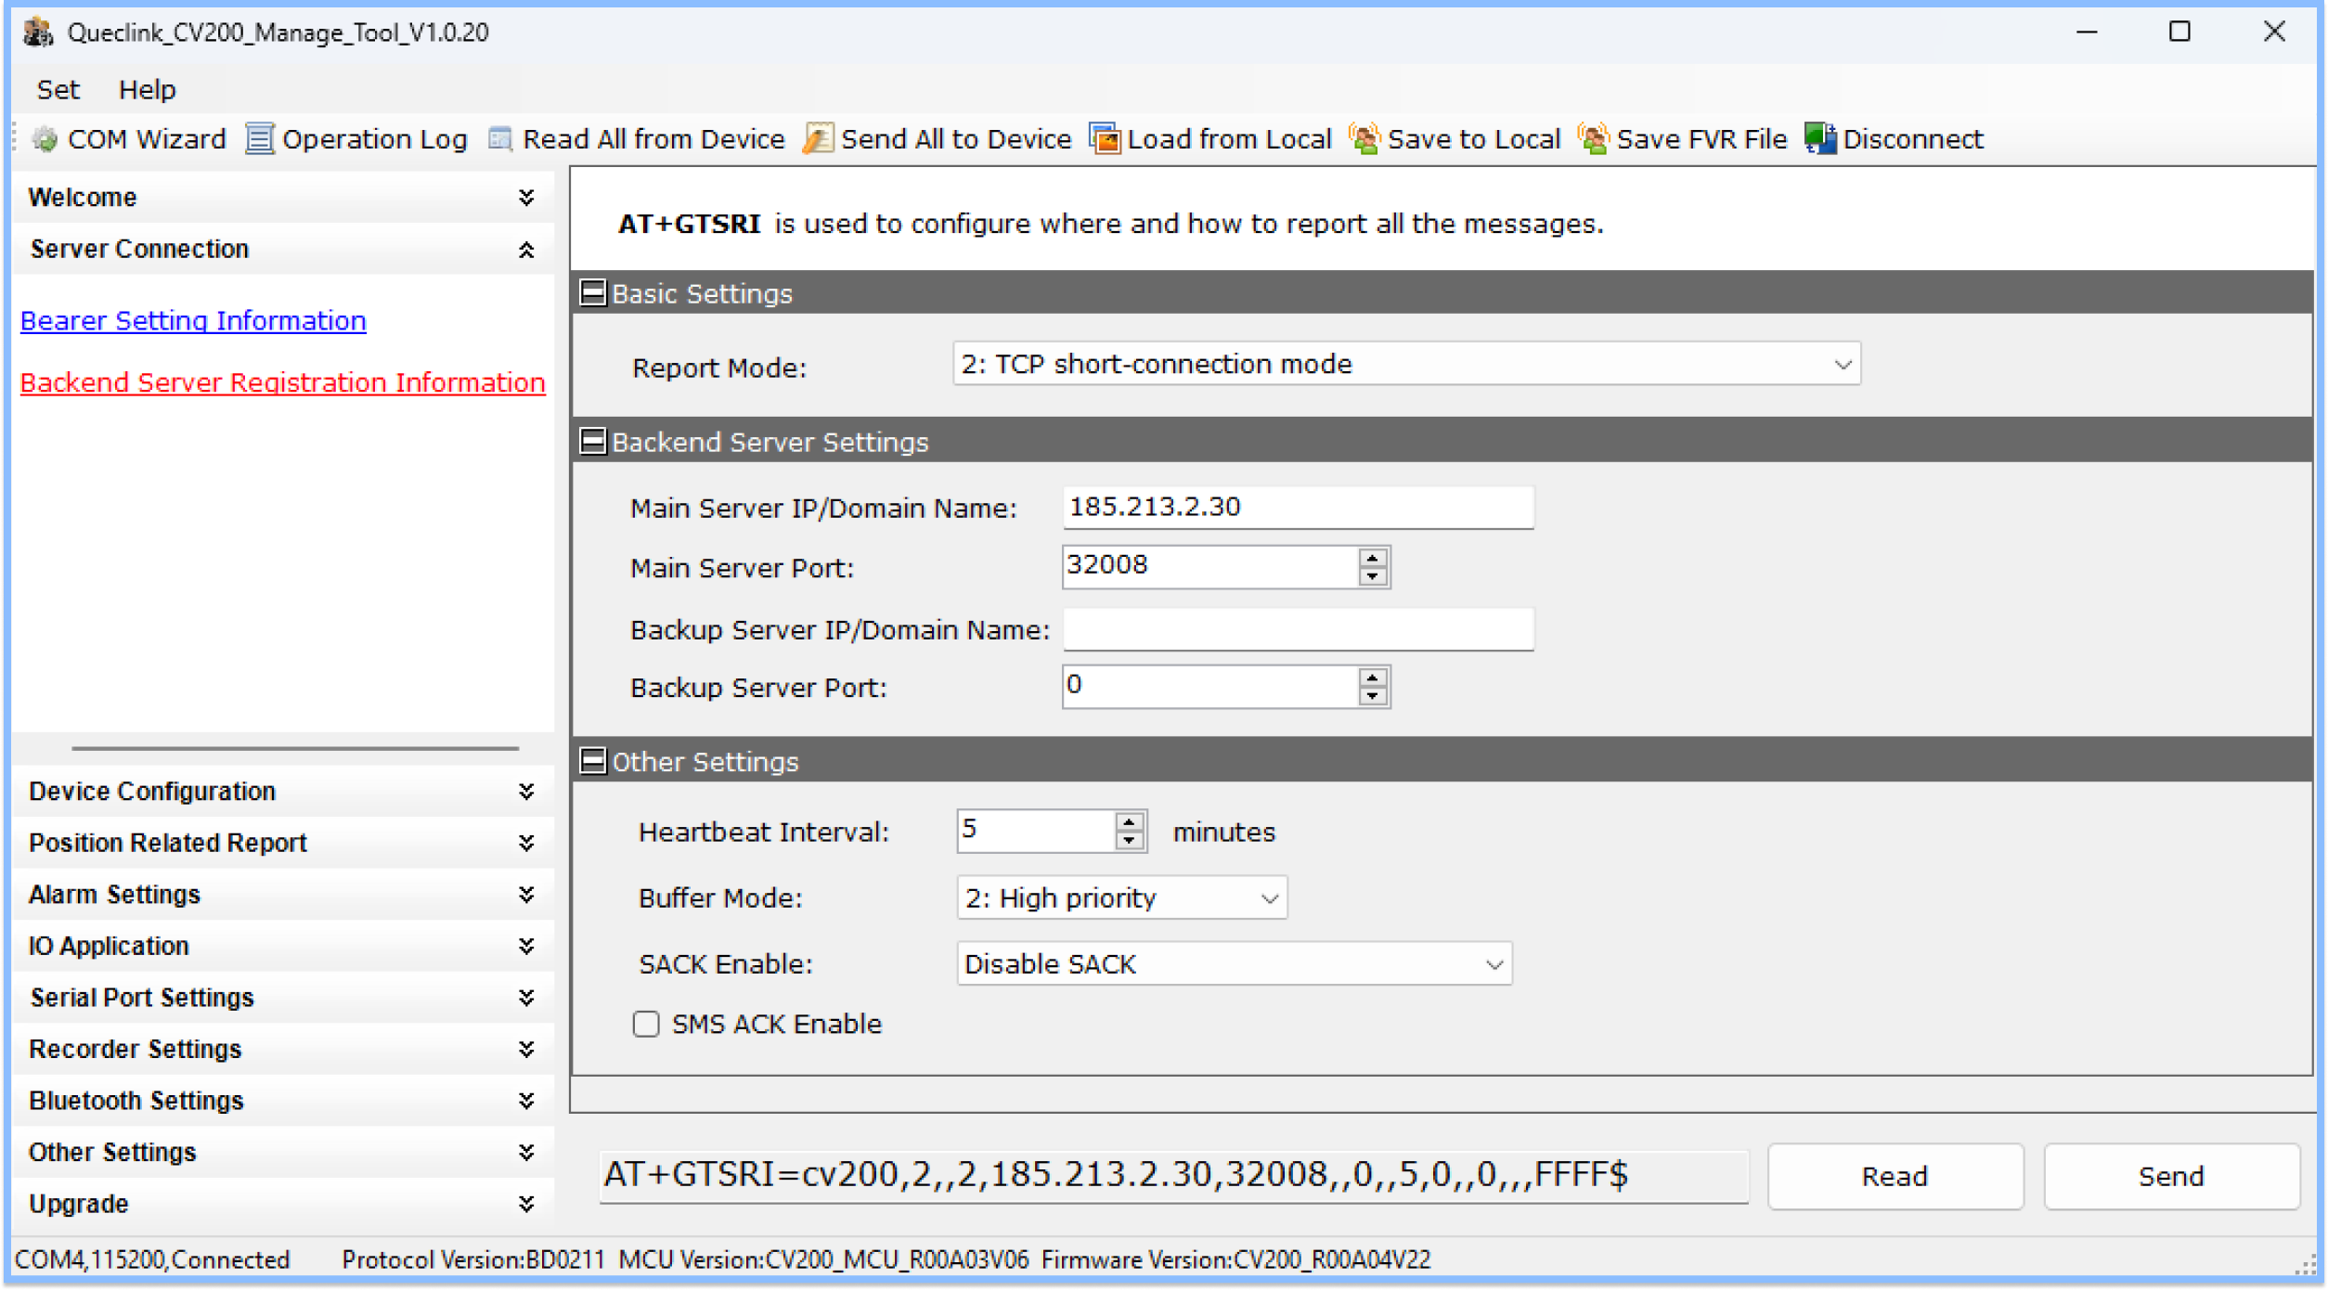Click the Main Server IP/Domain Name field
The width and height of the screenshot is (2328, 1291).
coord(1298,508)
